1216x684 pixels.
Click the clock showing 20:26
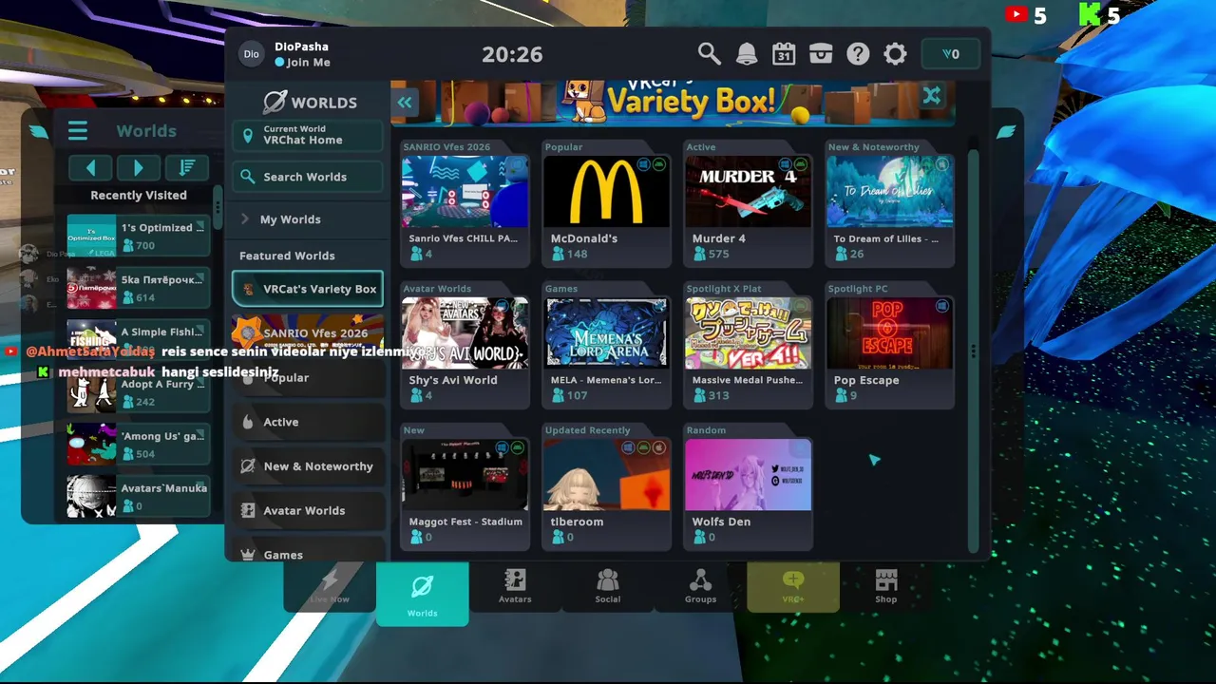[512, 54]
